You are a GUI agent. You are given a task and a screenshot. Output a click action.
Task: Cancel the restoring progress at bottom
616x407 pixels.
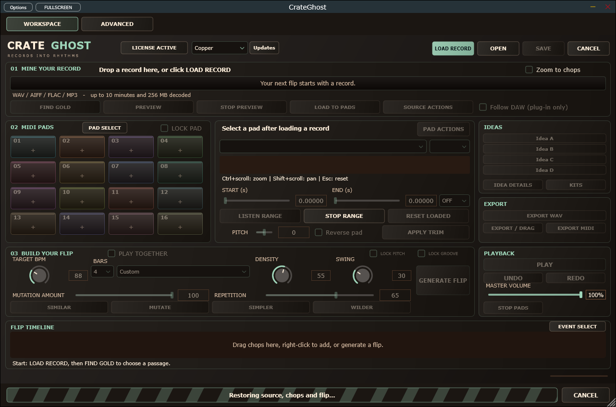586,395
